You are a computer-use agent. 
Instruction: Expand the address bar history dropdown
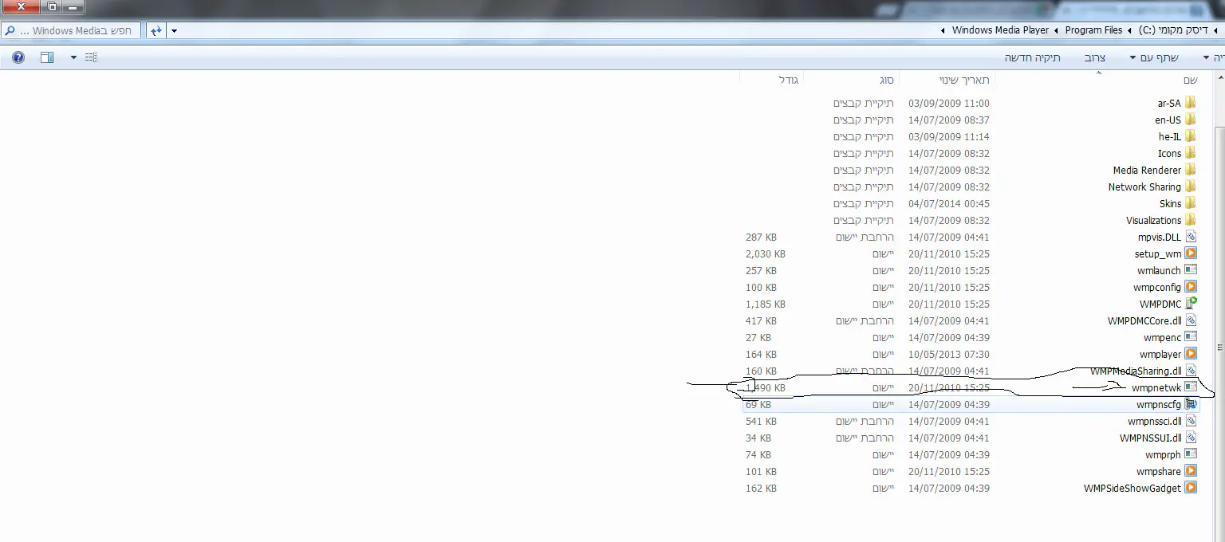(x=175, y=30)
